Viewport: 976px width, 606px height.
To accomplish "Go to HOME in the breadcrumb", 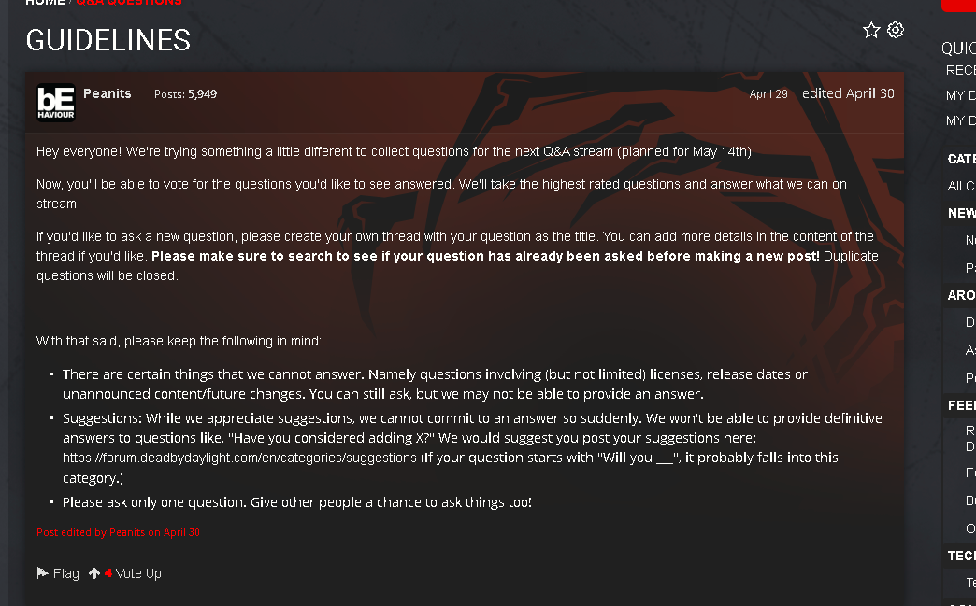I will 45,3.
